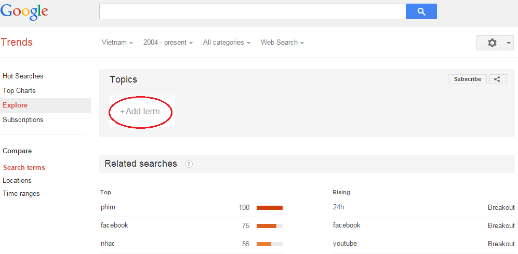The image size is (518, 254).
Task: Select Explore in the sidebar
Action: [45, 105]
